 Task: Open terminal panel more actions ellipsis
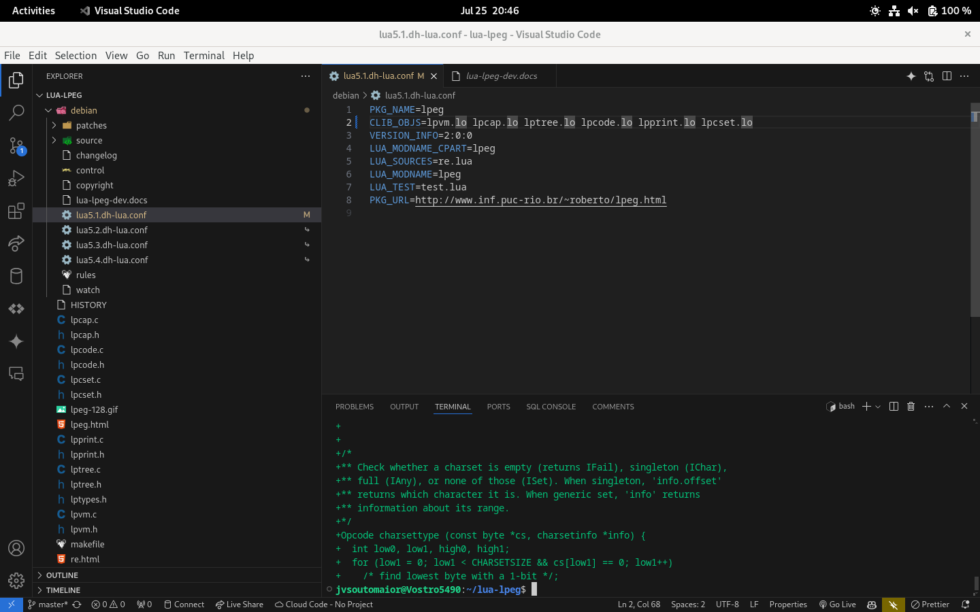click(929, 407)
